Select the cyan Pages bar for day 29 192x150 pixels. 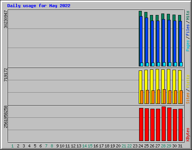pyautogui.click(x=170, y=64)
